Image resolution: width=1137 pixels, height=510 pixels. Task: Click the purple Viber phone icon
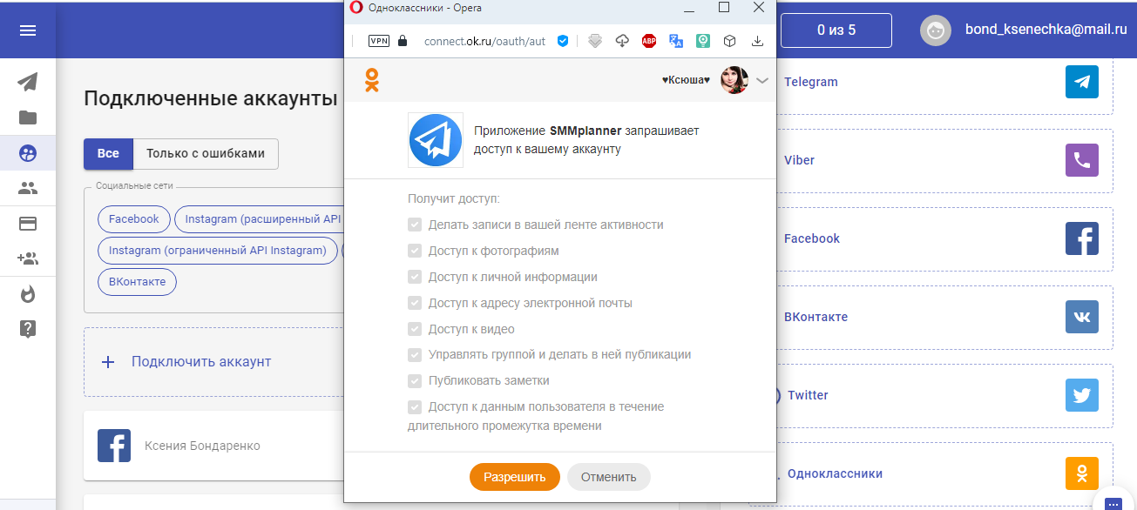click(x=1082, y=160)
